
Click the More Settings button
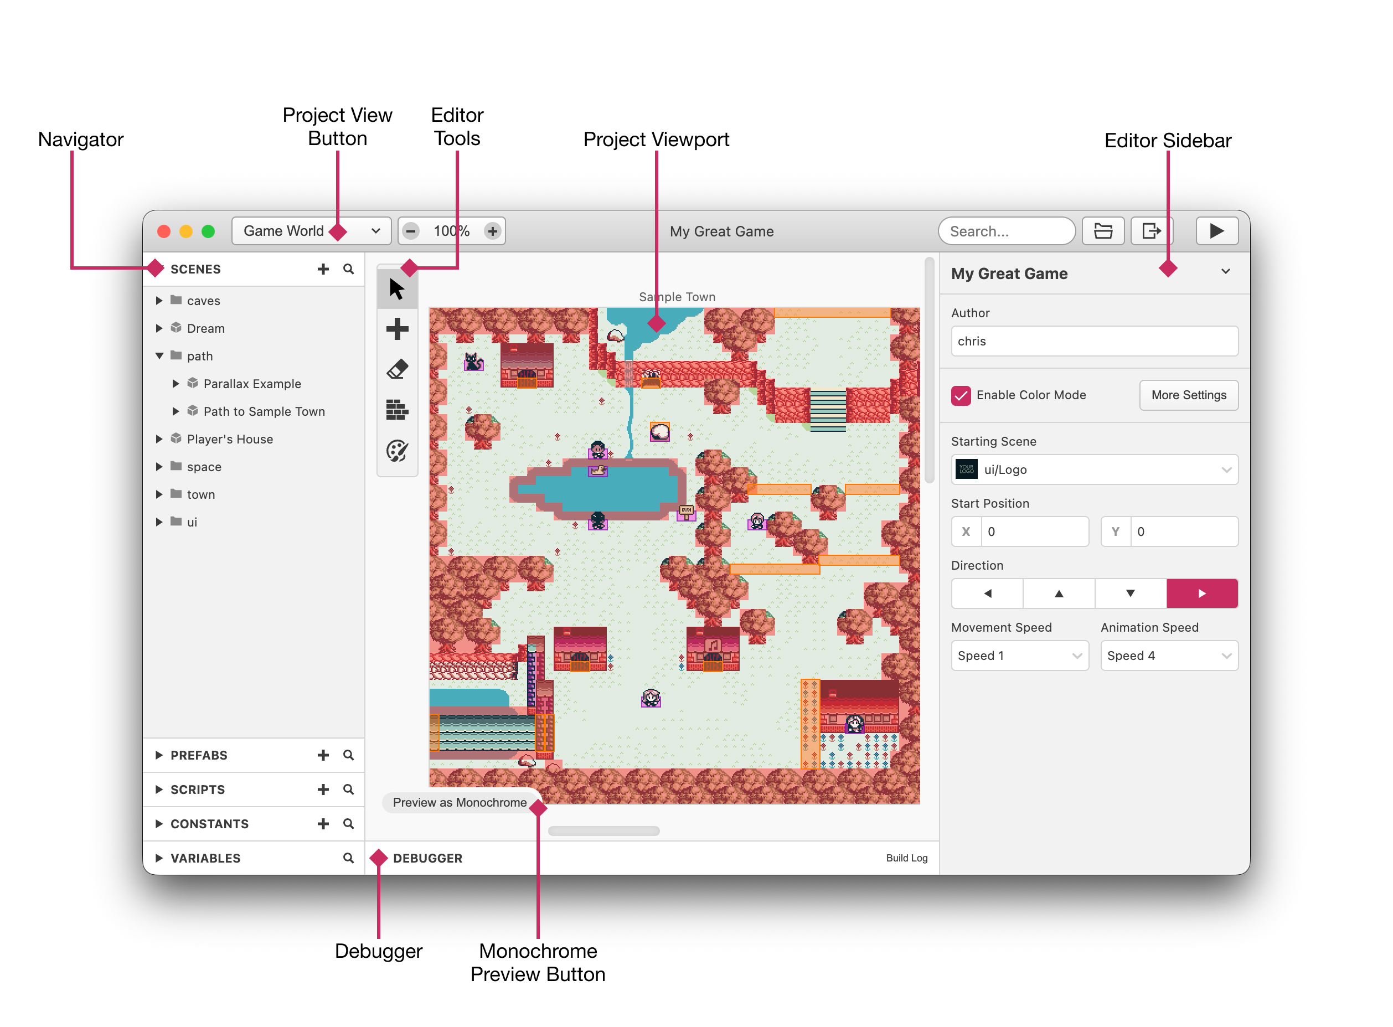1188,395
